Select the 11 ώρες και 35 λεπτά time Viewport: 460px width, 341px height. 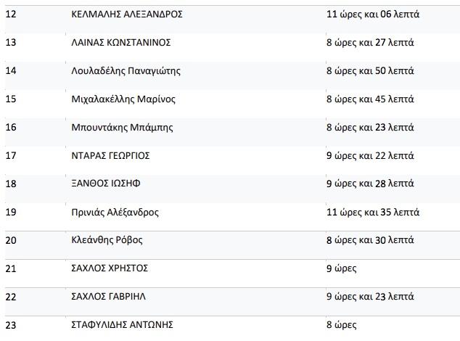373,212
